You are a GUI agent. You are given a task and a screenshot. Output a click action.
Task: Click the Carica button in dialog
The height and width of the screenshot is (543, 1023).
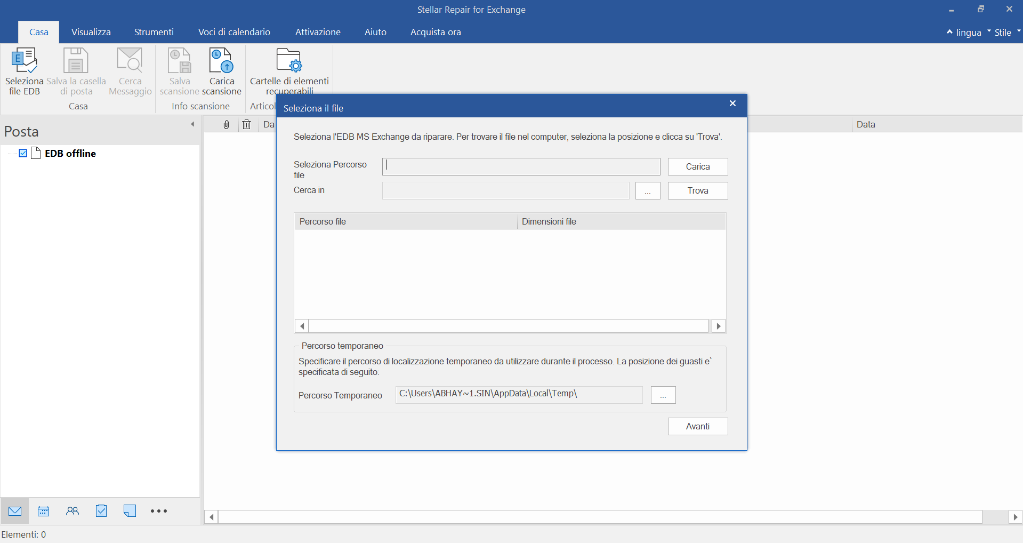(x=698, y=166)
